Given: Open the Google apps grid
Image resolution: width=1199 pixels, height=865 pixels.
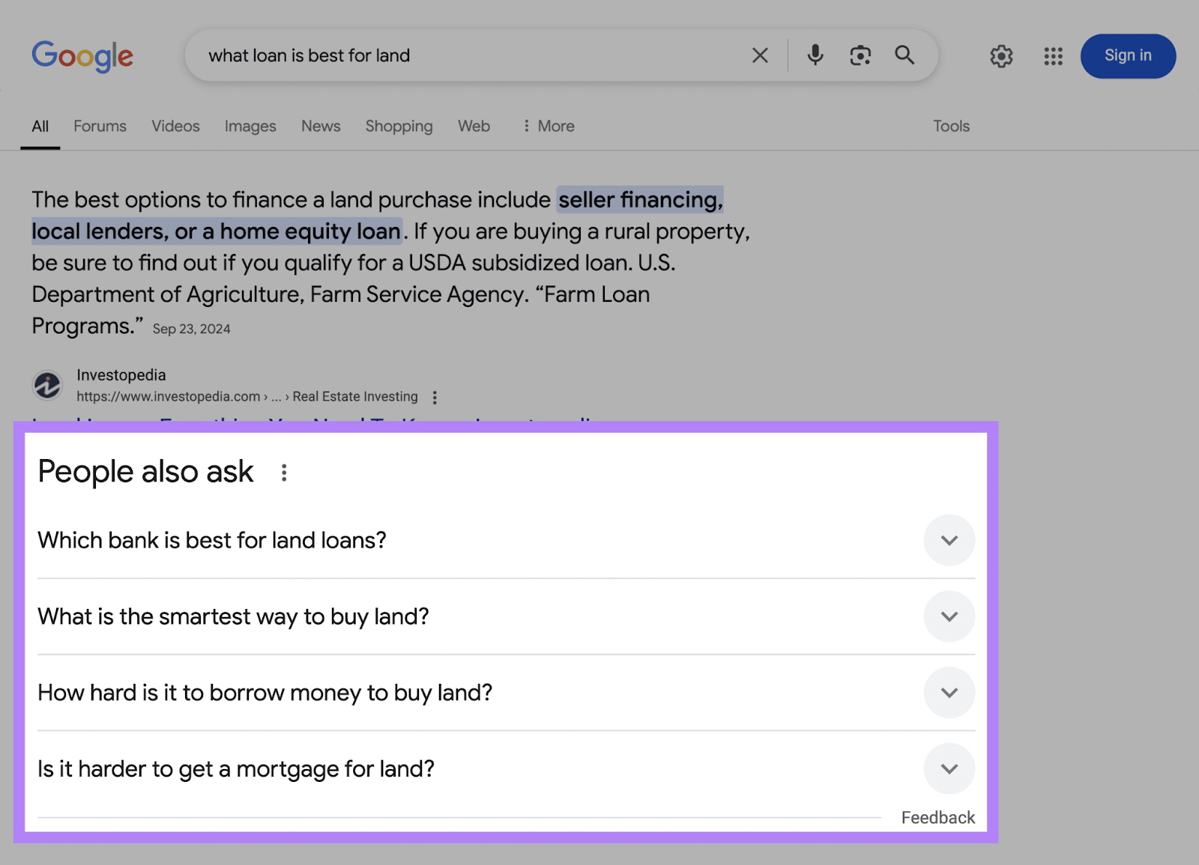Looking at the screenshot, I should click(1053, 56).
